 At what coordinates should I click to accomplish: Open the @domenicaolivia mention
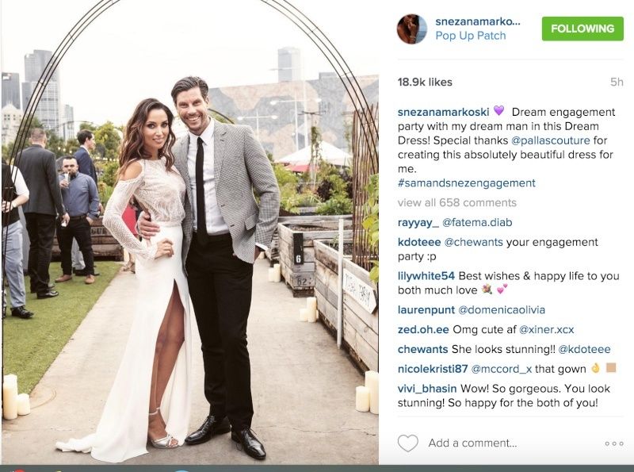[502, 310]
